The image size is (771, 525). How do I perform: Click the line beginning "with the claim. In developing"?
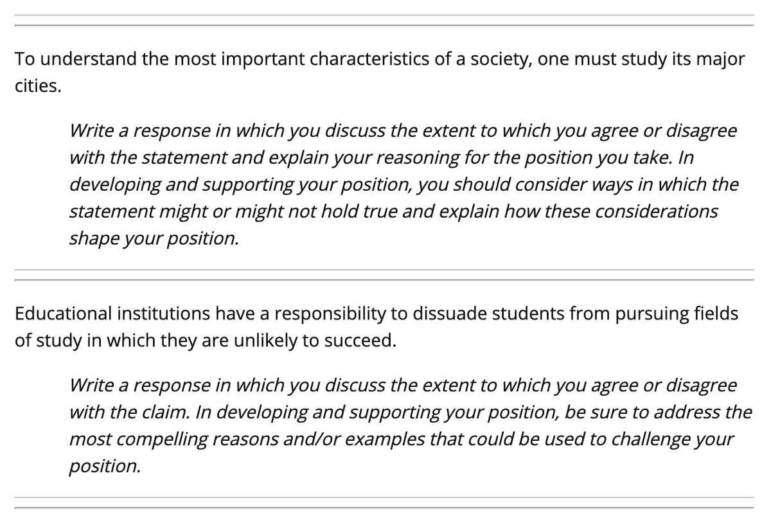(410, 413)
